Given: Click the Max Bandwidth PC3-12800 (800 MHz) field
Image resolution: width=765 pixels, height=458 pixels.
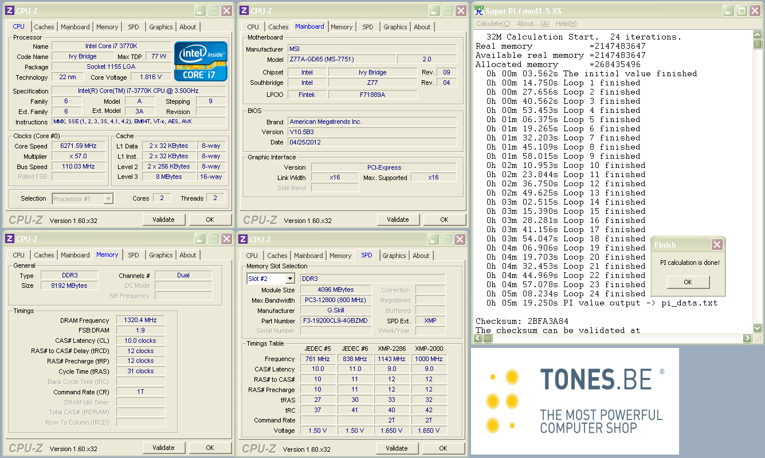Looking at the screenshot, I should coord(336,300).
